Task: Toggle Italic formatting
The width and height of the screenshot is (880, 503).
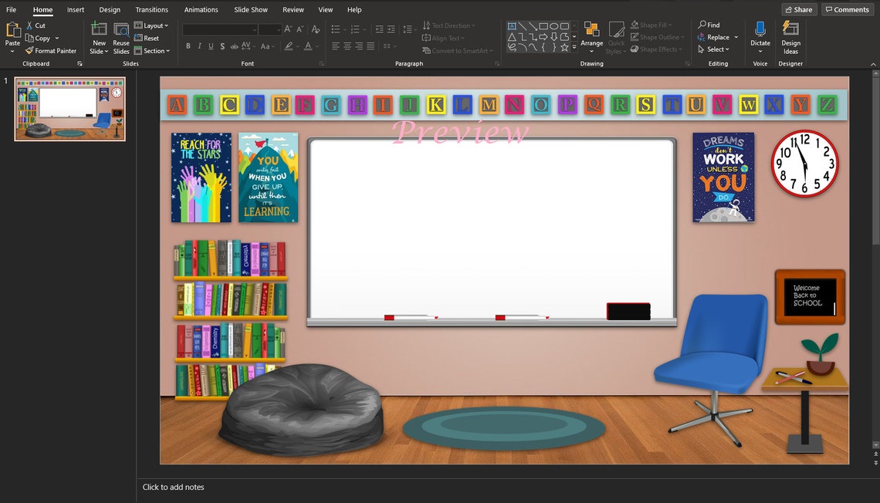Action: 199,46
